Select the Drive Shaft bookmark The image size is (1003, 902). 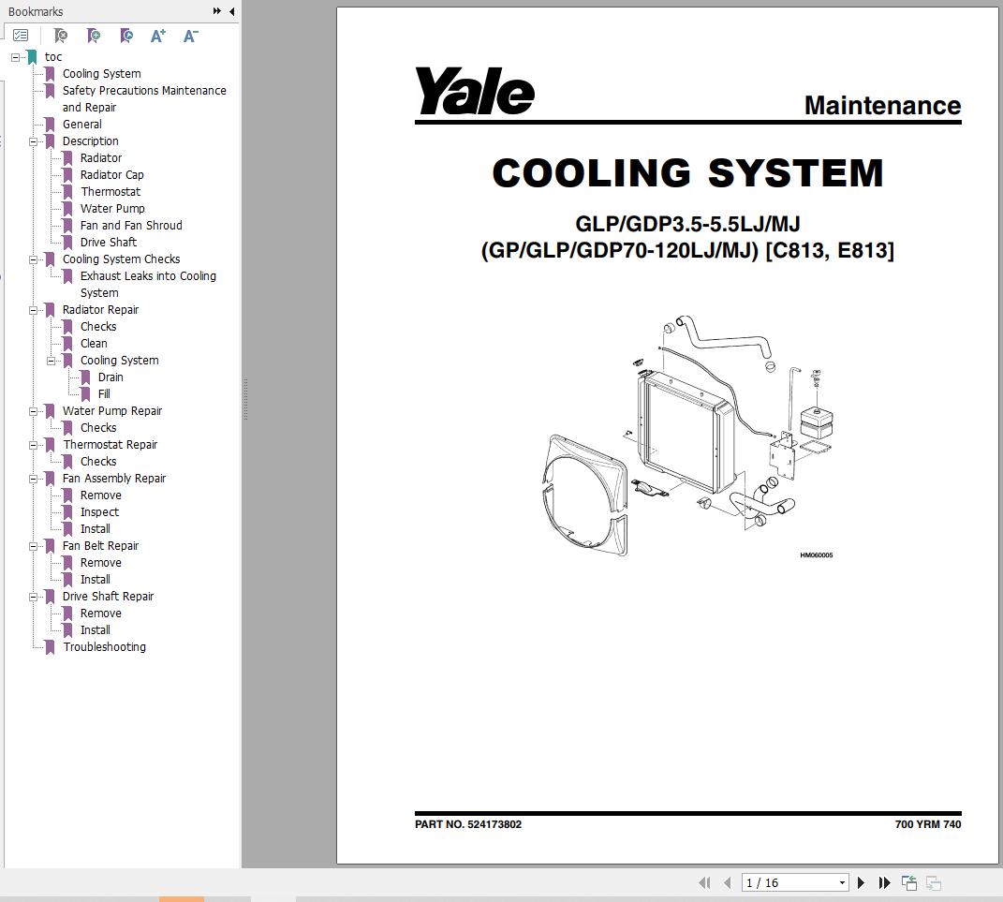click(x=109, y=243)
